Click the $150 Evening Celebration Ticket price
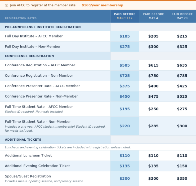Screen dimensions: 196x186 pyautogui.click(x=182, y=166)
